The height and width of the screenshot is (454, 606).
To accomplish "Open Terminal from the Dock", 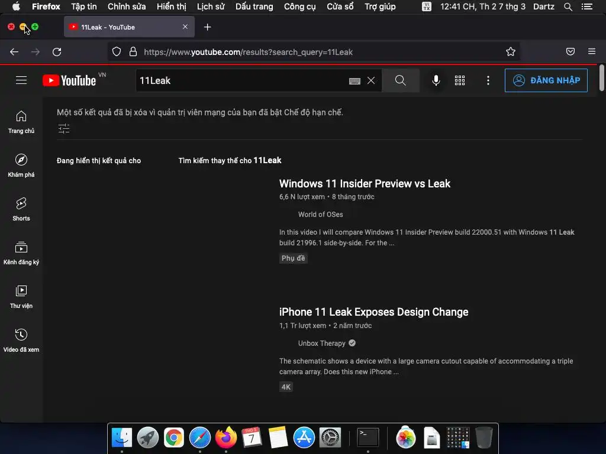I will pyautogui.click(x=368, y=438).
